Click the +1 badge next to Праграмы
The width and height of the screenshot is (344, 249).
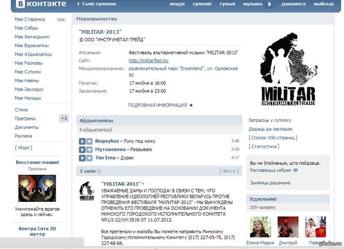coord(64,118)
